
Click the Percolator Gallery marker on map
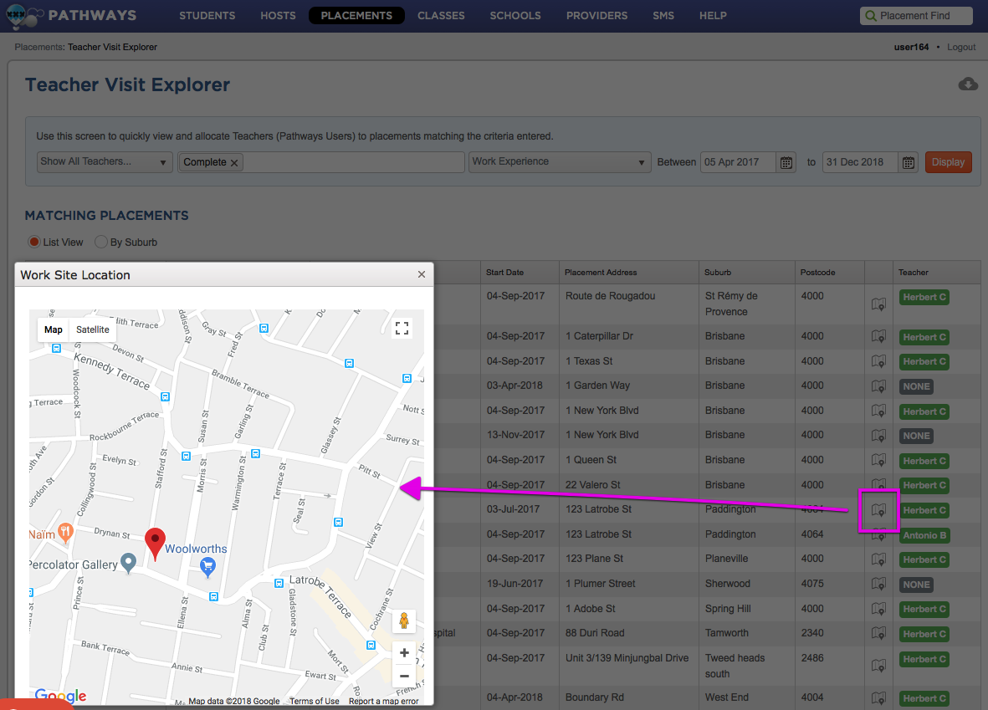(129, 563)
